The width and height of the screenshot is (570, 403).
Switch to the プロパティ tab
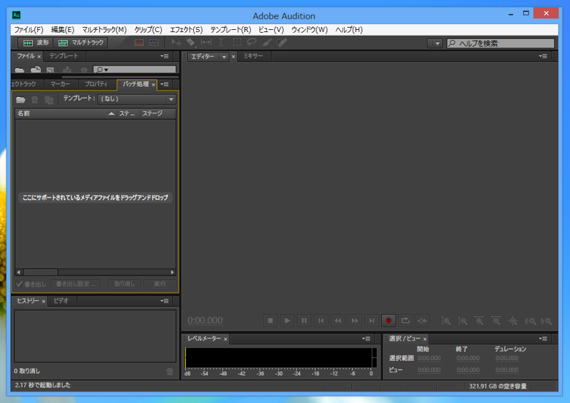click(96, 84)
